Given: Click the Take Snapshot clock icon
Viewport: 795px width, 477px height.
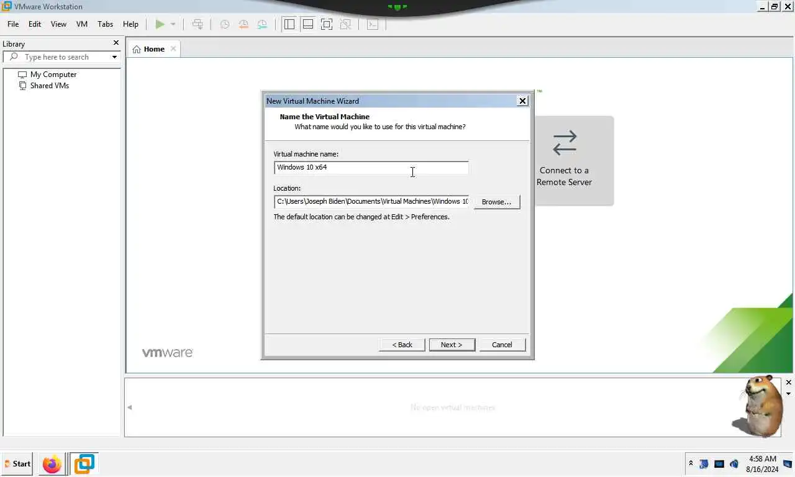Looking at the screenshot, I should point(225,24).
